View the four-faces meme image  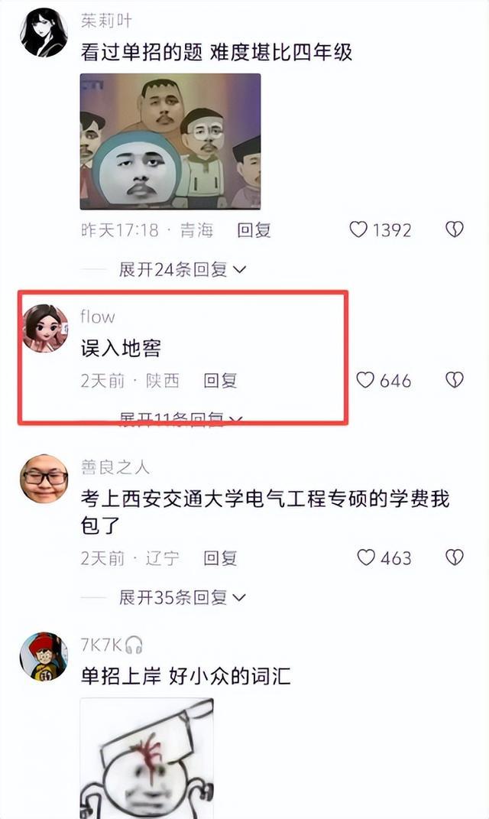pyautogui.click(x=170, y=141)
